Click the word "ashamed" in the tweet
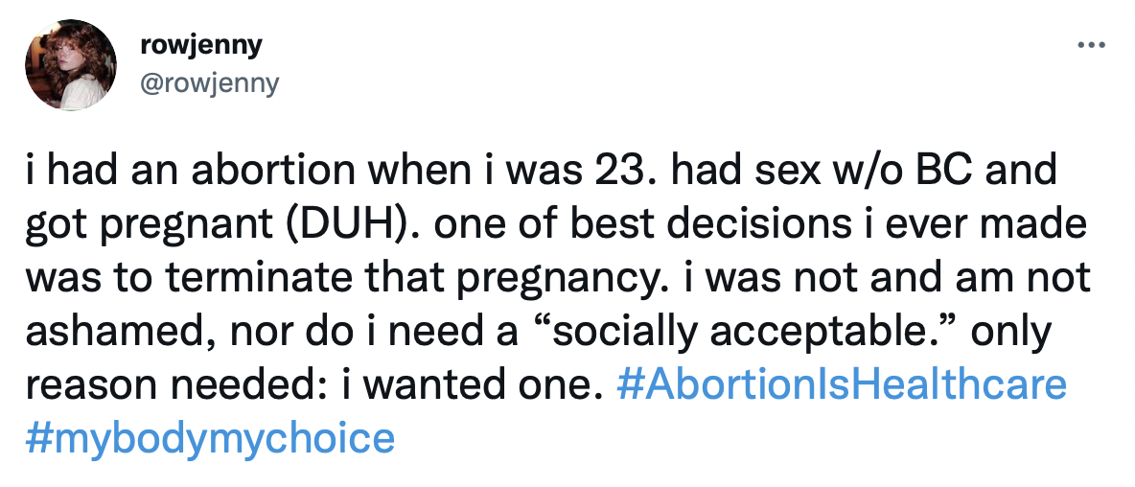This screenshot has height=487, width=1135. pos(119,331)
